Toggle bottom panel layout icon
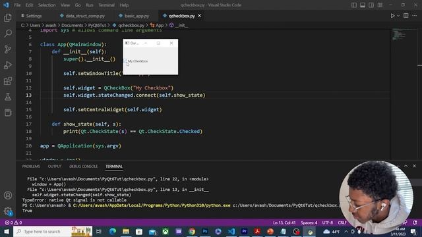The width and height of the screenshot is (422, 237). point(363,5)
